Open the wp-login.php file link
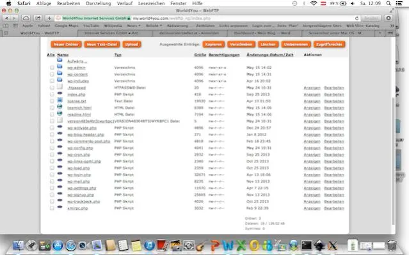 click(x=79, y=174)
